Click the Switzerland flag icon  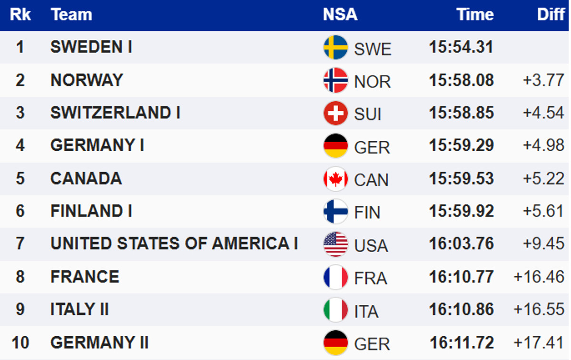coord(335,113)
